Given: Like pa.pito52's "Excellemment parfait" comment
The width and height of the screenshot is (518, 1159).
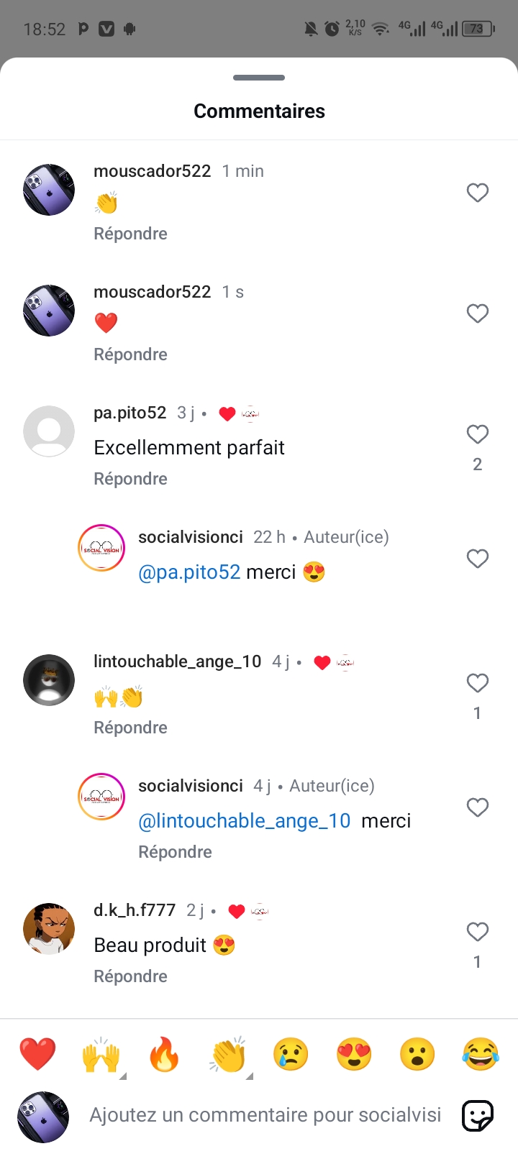Looking at the screenshot, I should 478,434.
